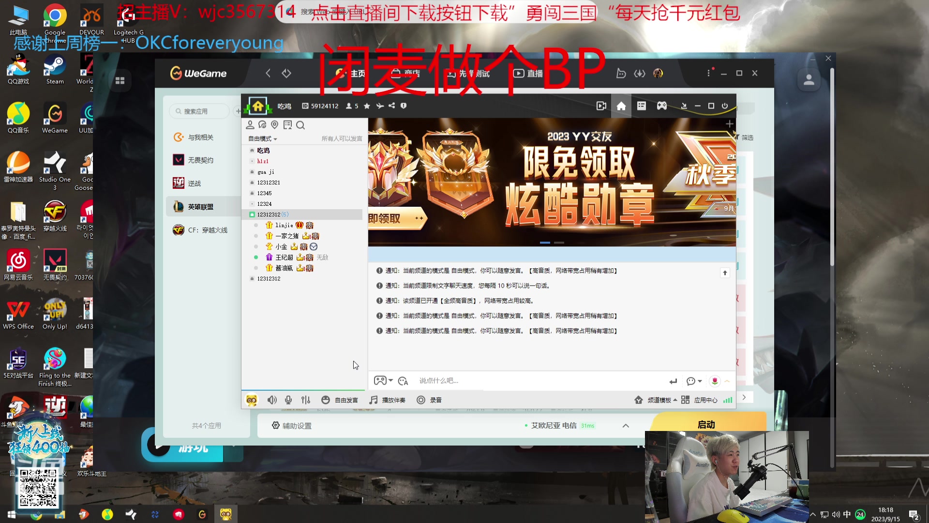The image size is (929, 523).
Task: Expand the server selection chevron next to 艾欧尼亚 电信
Action: point(626,426)
